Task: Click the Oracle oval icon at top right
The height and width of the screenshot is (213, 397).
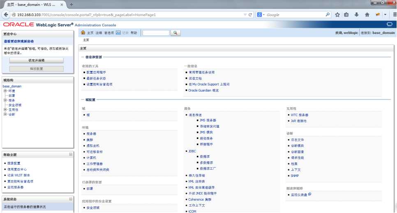Action: (x=390, y=24)
